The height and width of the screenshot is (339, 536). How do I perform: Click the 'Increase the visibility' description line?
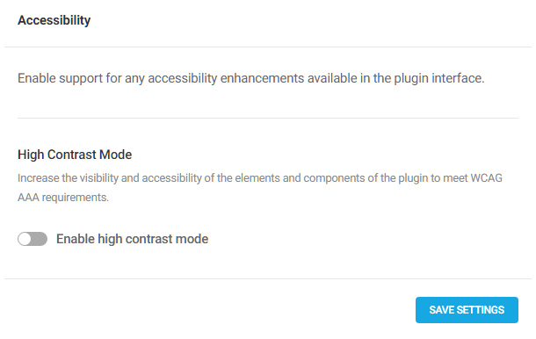coord(260,178)
